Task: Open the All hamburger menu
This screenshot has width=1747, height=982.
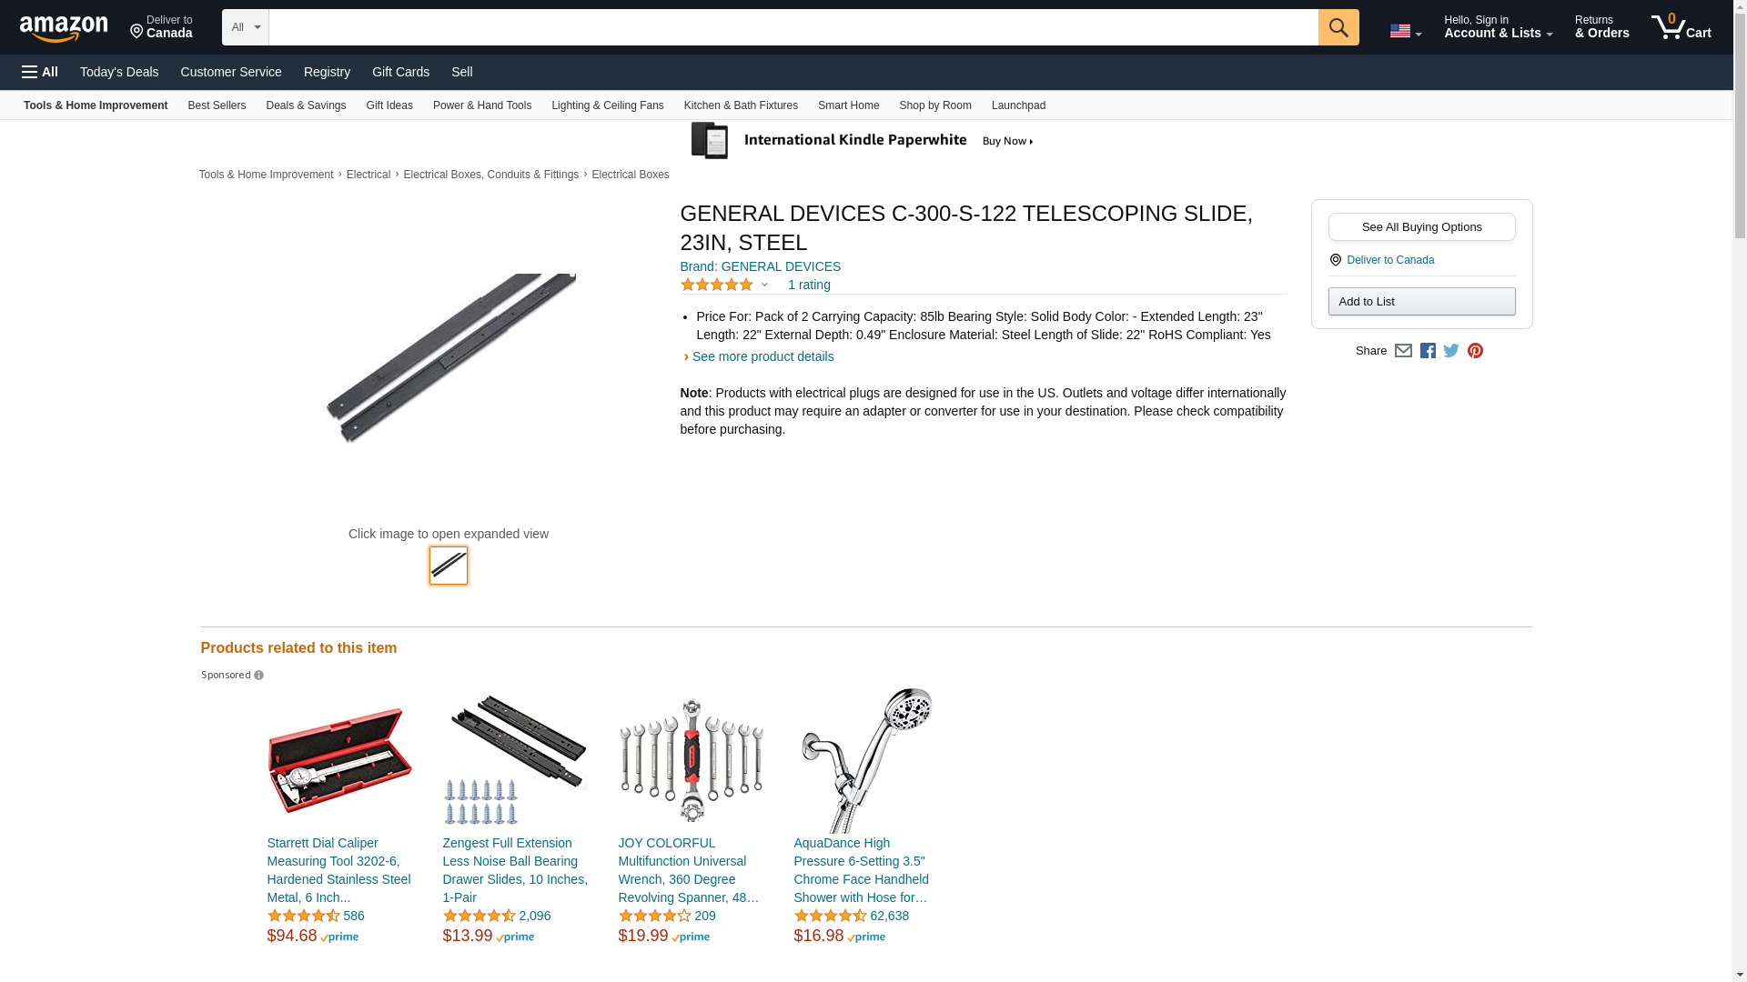Action: [40, 72]
